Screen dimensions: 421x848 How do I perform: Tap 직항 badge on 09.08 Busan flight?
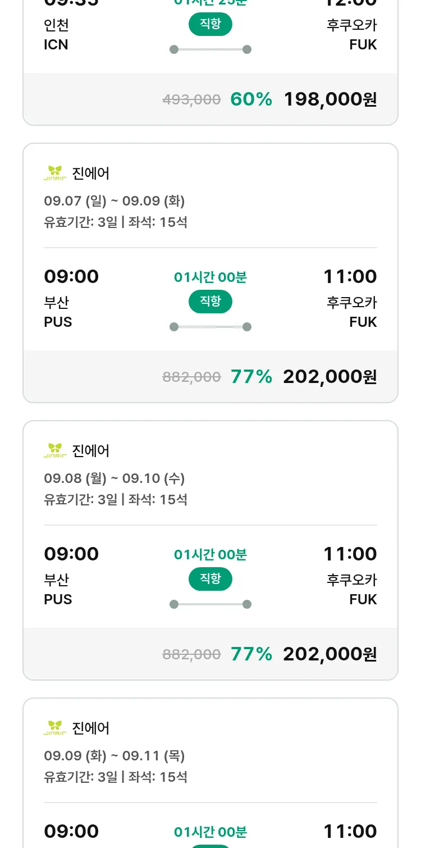[210, 579]
